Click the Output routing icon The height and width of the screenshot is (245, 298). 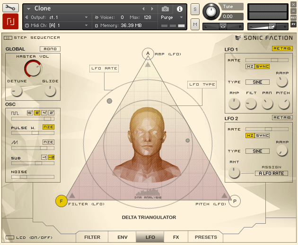26,17
